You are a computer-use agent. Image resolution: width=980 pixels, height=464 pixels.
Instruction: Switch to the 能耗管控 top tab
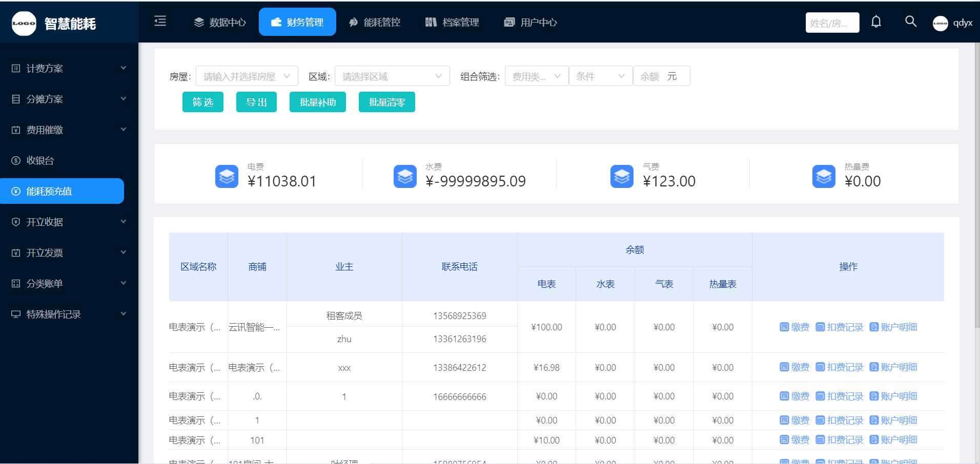point(375,22)
